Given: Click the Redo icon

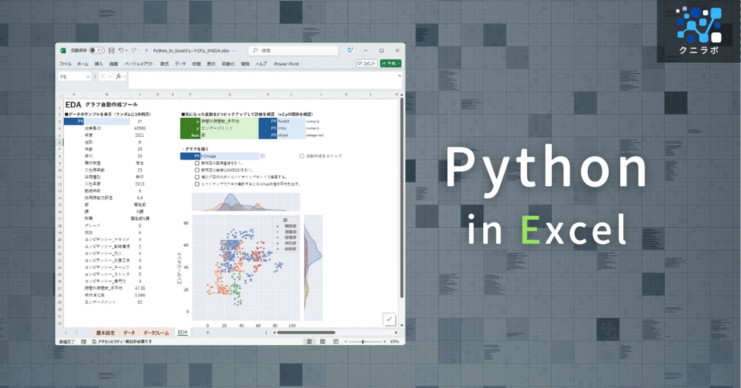Looking at the screenshot, I should tap(134, 49).
